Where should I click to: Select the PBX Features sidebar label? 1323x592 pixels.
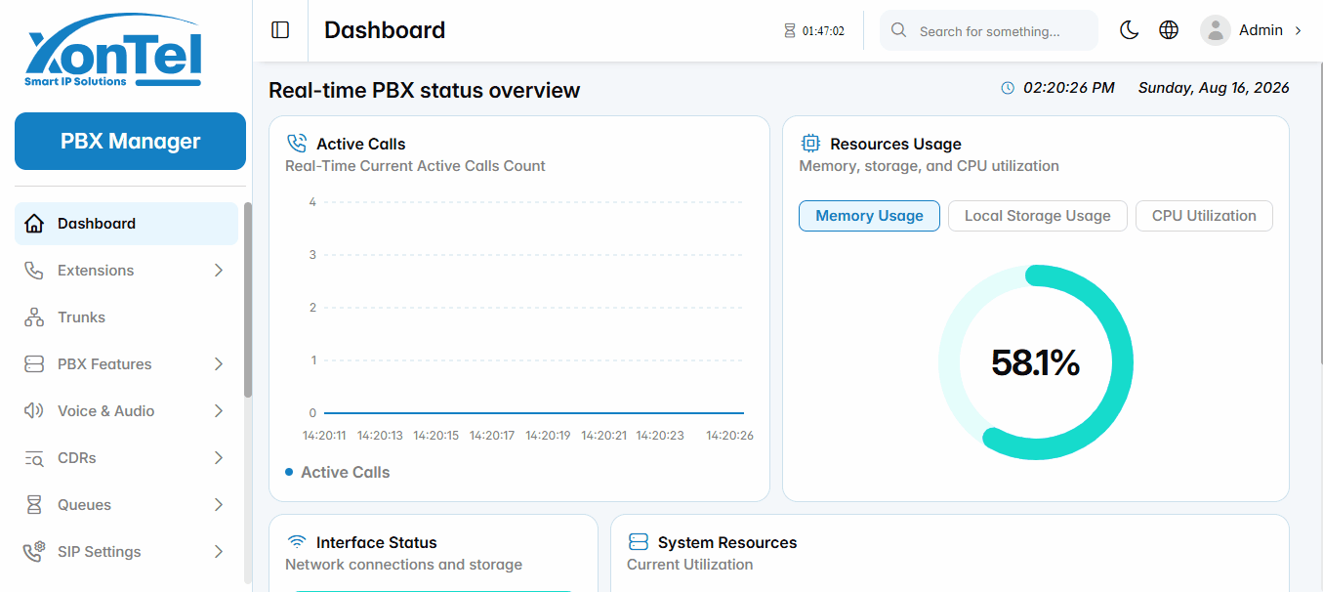point(104,364)
